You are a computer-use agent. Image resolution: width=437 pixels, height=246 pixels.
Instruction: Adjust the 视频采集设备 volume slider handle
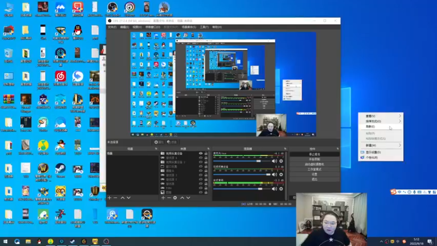coord(268,174)
